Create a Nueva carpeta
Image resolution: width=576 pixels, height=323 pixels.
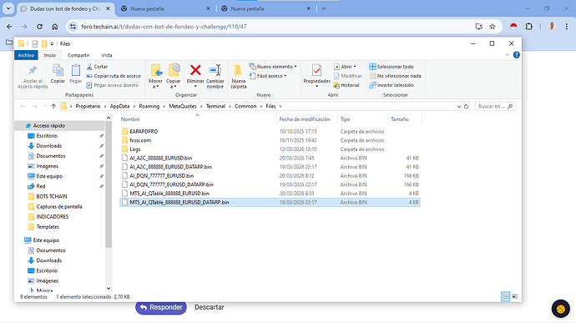239,76
